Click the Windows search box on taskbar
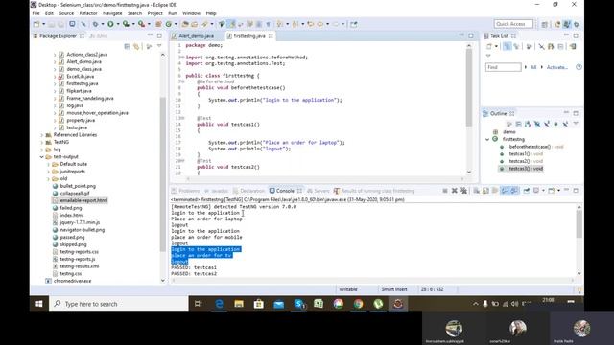 pyautogui.click(x=119, y=304)
